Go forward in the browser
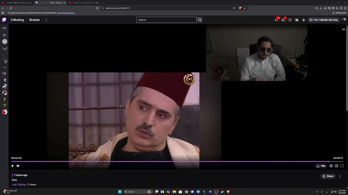 [x=7, y=8]
